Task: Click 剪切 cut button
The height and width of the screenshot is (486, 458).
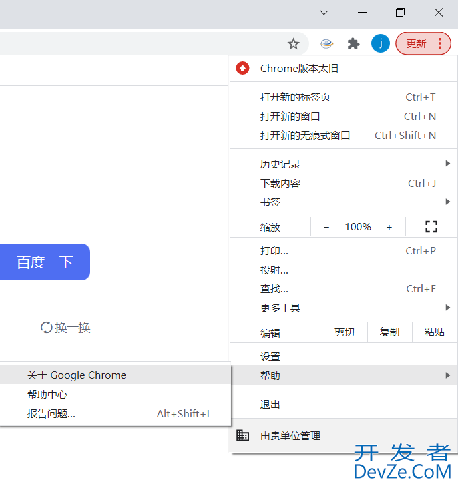Action: [345, 332]
